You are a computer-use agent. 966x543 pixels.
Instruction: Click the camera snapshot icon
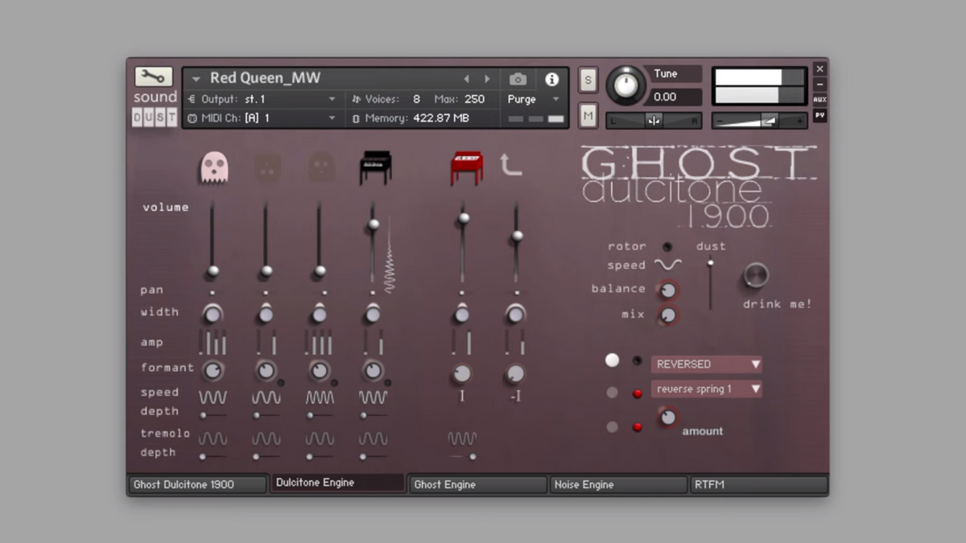click(x=518, y=79)
